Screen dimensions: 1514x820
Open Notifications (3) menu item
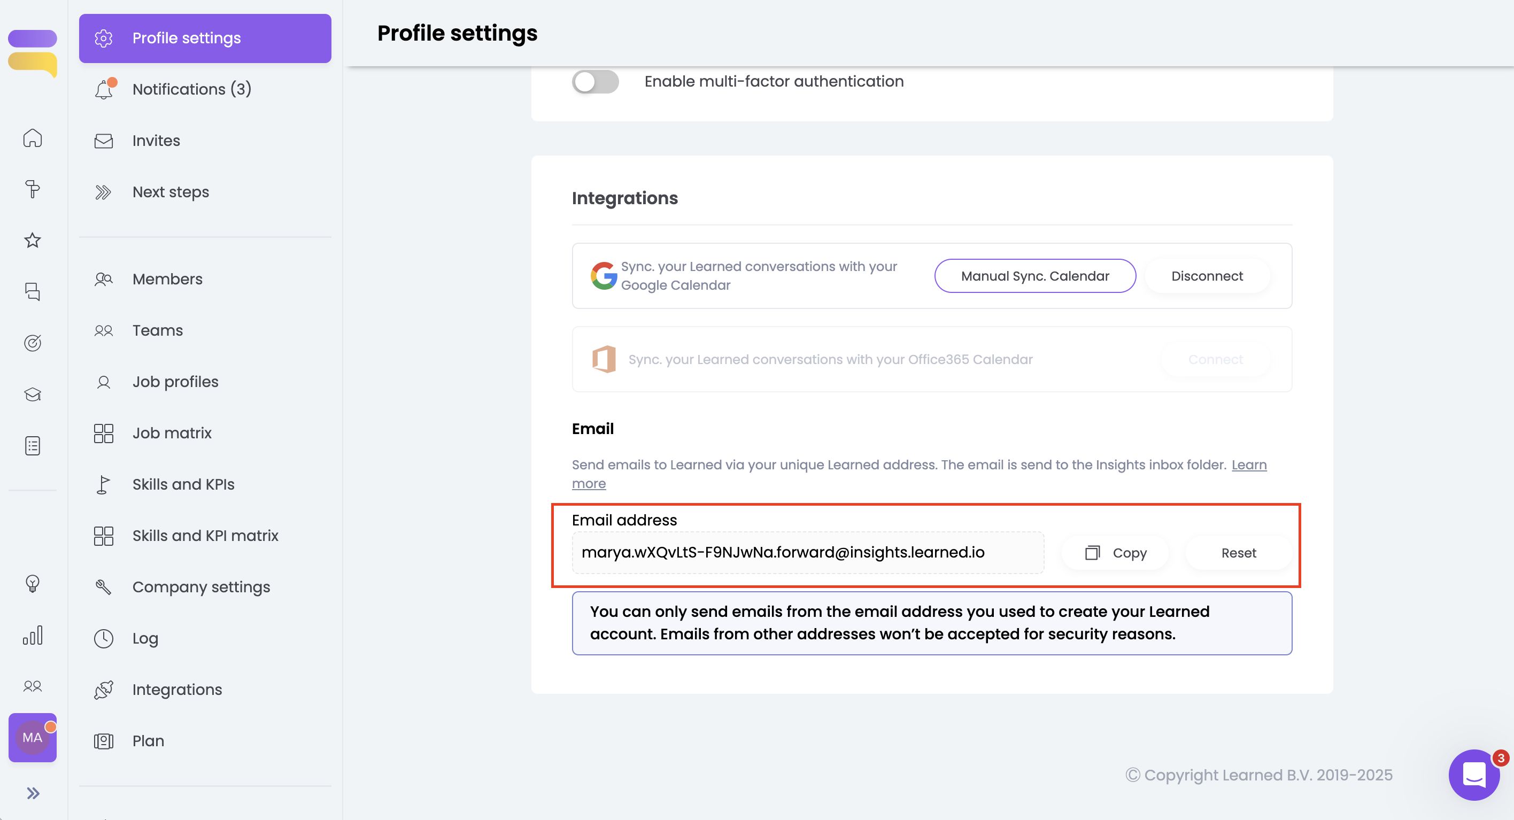pyautogui.click(x=191, y=89)
